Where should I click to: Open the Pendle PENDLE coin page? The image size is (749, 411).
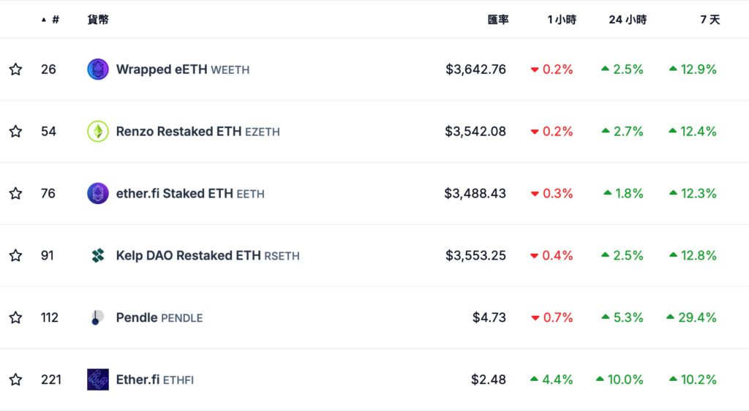pyautogui.click(x=159, y=317)
